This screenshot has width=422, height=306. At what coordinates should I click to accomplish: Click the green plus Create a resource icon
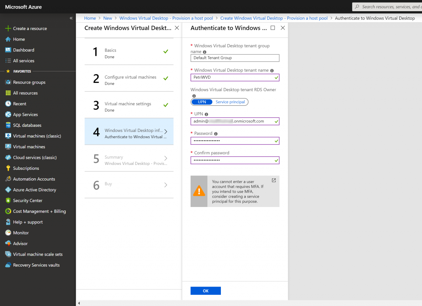pyautogui.click(x=8, y=29)
